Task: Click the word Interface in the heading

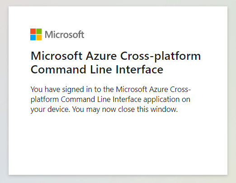Action: click(139, 69)
